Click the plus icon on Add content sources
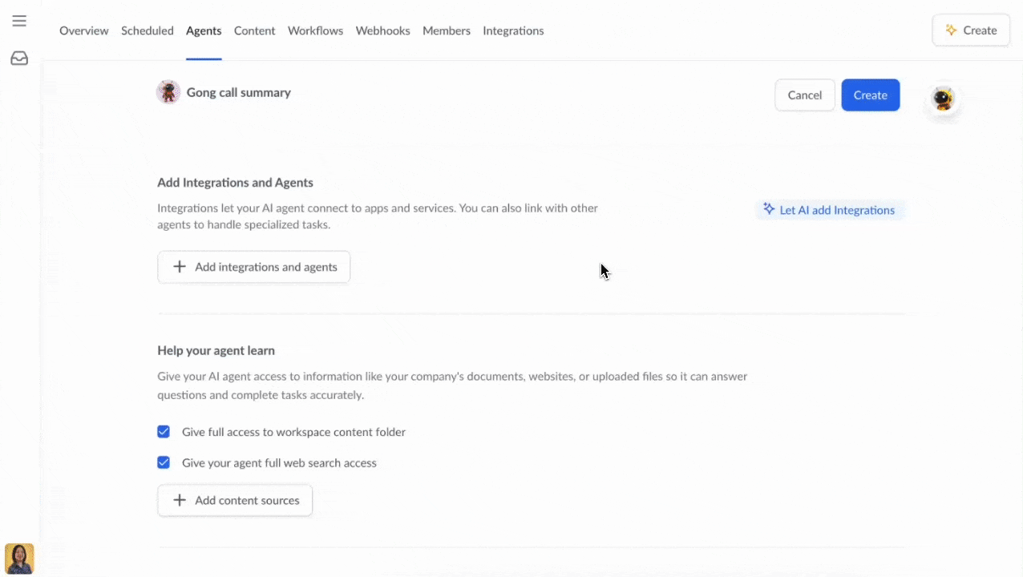 (x=180, y=500)
